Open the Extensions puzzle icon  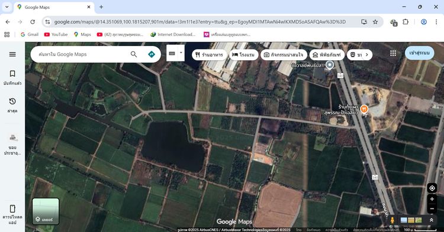coord(406,22)
